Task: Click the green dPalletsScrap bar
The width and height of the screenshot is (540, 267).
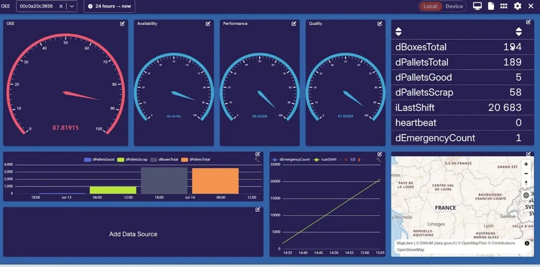Action: click(x=113, y=190)
